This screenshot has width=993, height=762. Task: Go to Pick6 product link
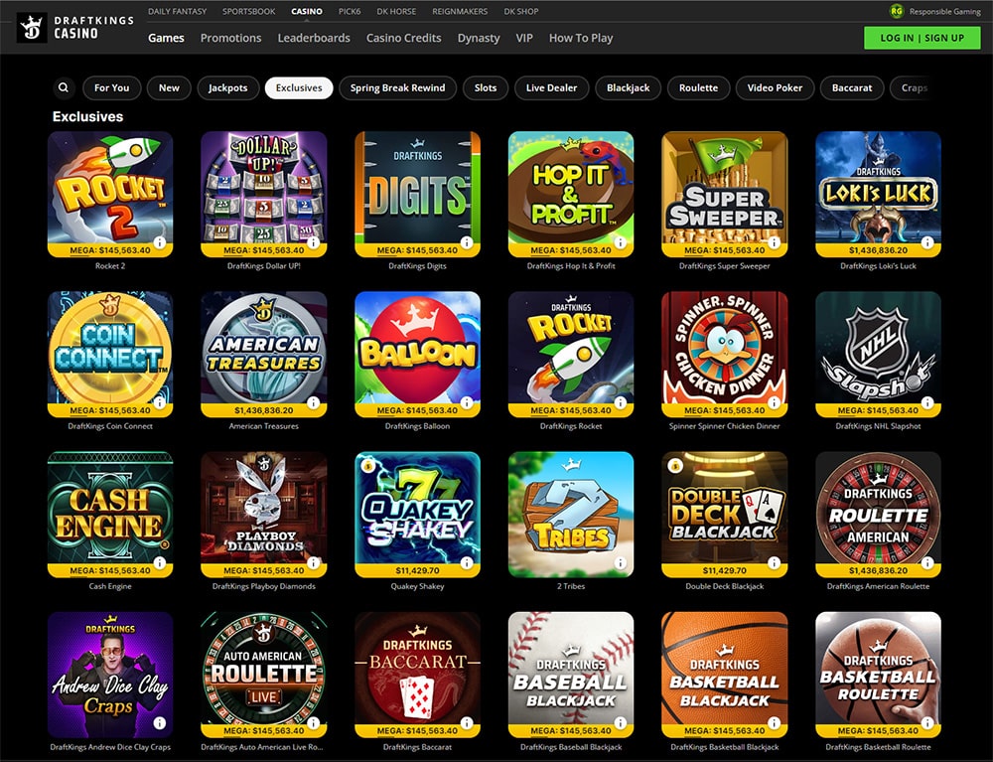[x=349, y=11]
